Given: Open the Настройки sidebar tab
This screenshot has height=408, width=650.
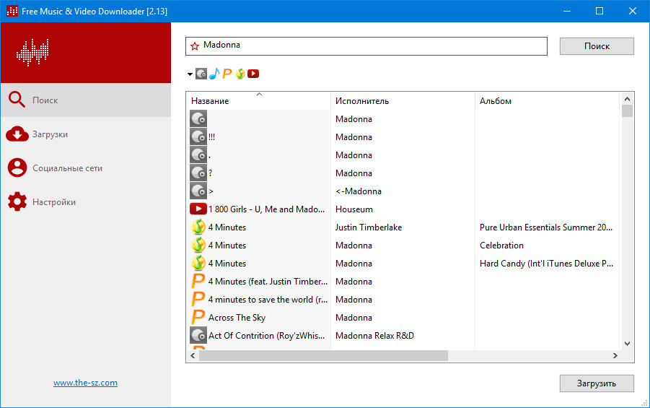Looking at the screenshot, I should pyautogui.click(x=86, y=202).
